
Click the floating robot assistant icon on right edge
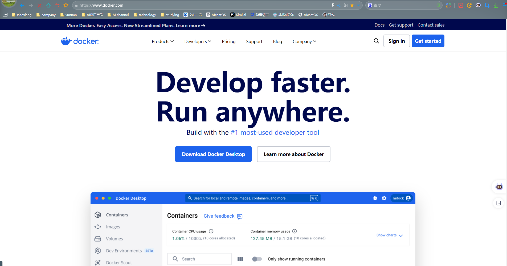(x=499, y=187)
